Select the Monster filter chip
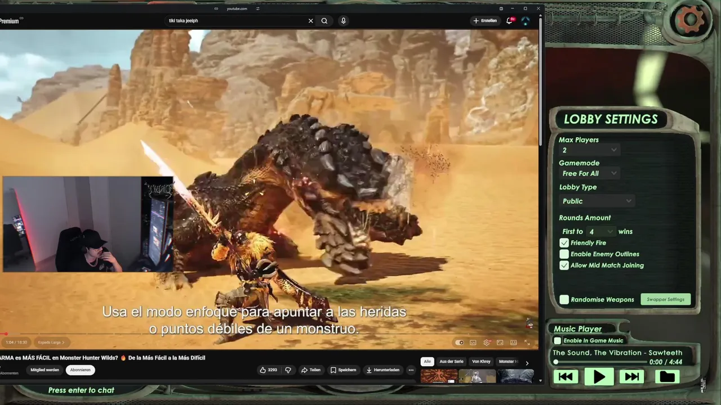This screenshot has width=721, height=405. click(x=508, y=362)
